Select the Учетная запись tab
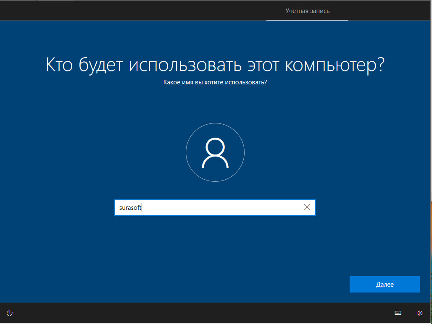Image resolution: width=432 pixels, height=324 pixels. [x=307, y=11]
